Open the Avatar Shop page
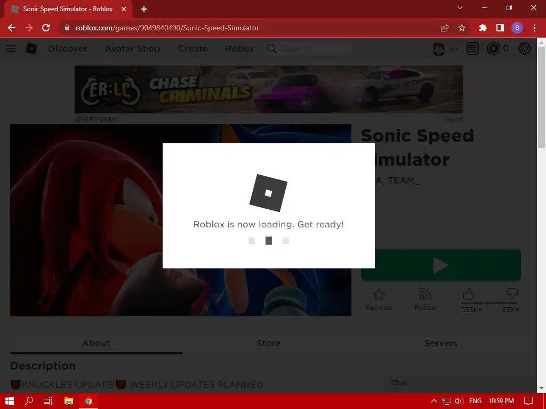 click(133, 48)
